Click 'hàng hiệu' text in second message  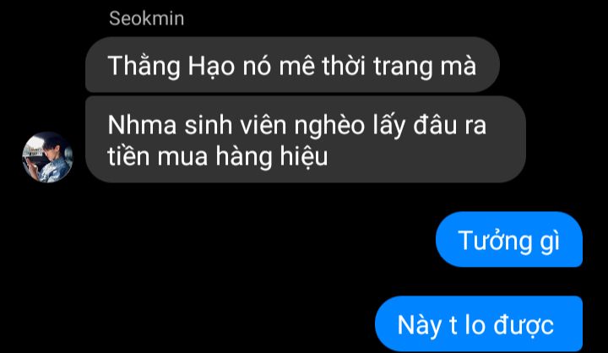272,157
